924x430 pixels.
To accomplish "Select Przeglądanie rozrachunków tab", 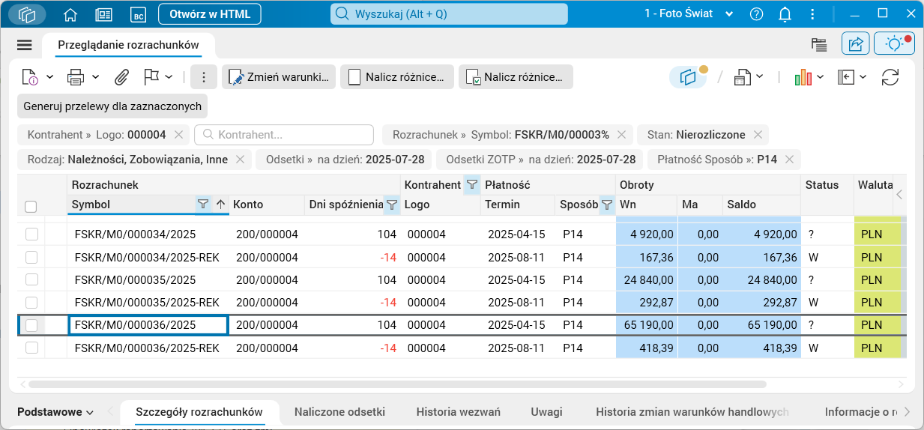I will coord(128,45).
